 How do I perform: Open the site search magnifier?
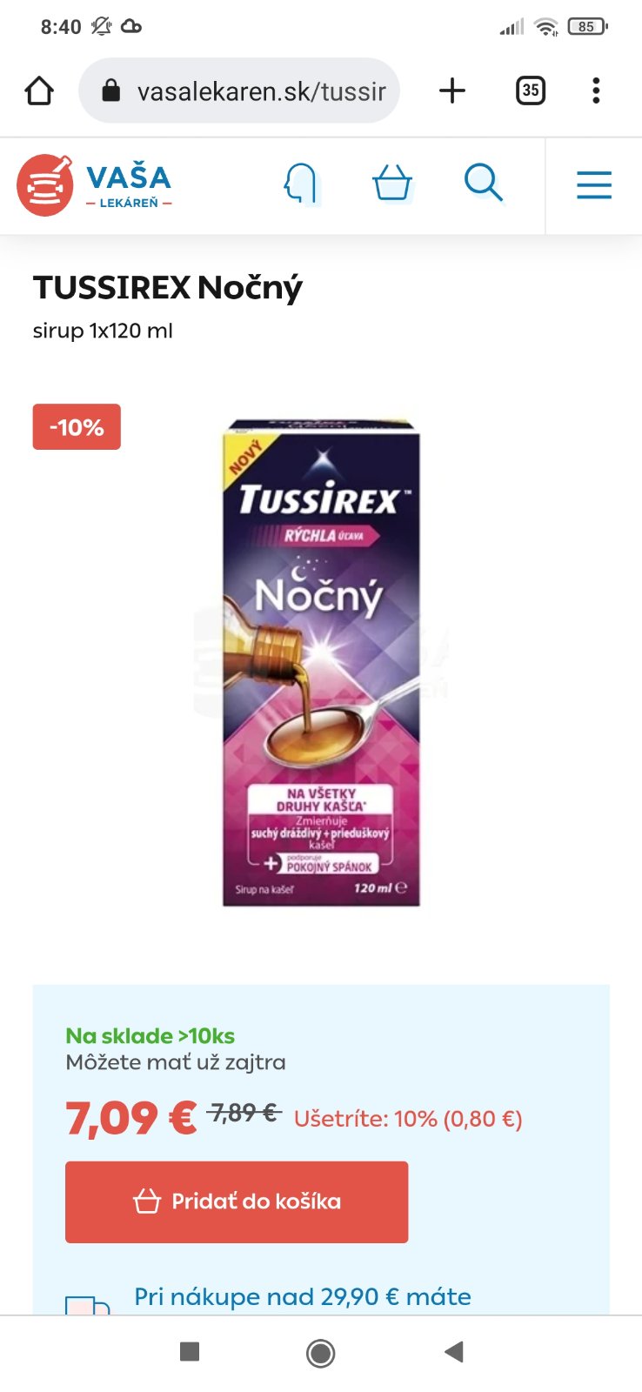click(484, 184)
